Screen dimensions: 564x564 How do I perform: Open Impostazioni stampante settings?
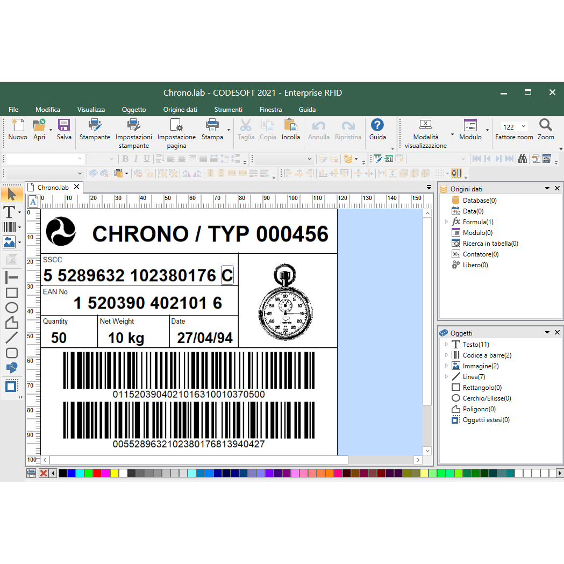(133, 134)
